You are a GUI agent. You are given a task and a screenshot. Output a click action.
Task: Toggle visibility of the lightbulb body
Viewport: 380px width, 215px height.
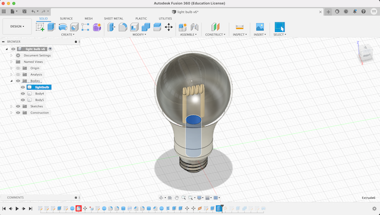pyautogui.click(x=23, y=87)
